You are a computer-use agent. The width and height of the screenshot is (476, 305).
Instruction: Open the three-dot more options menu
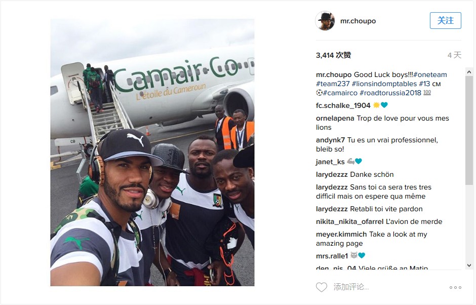click(455, 287)
